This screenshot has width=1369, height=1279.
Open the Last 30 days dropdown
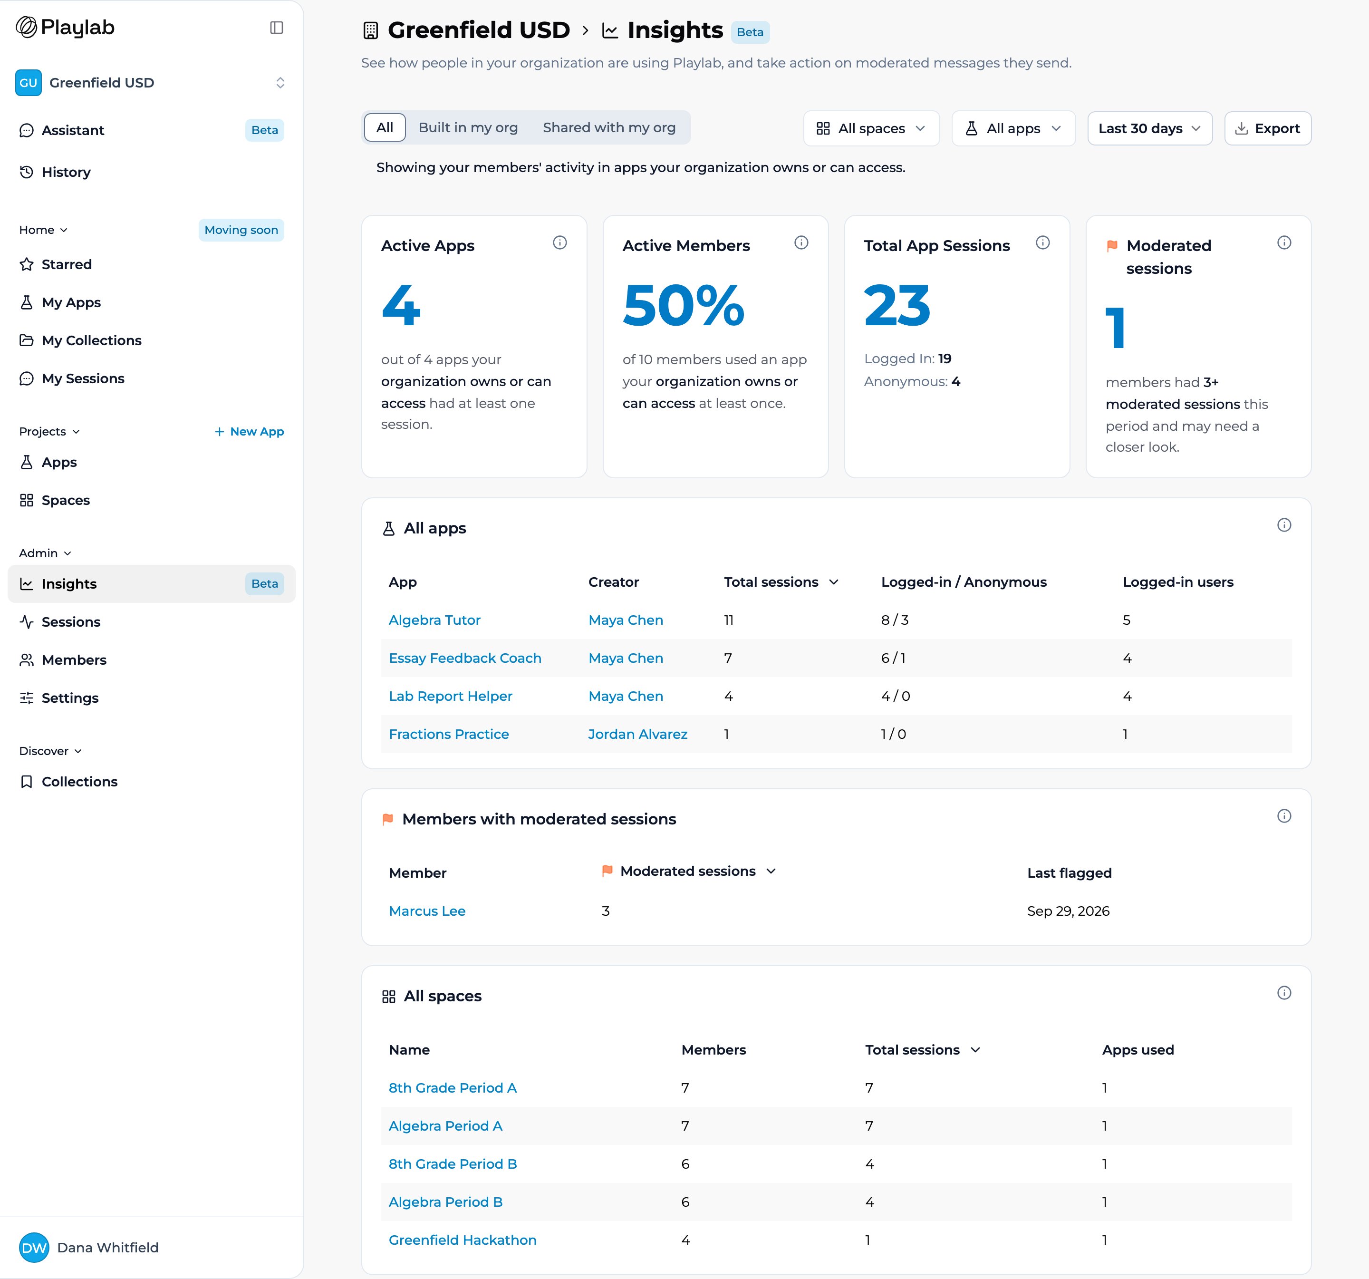[1149, 128]
